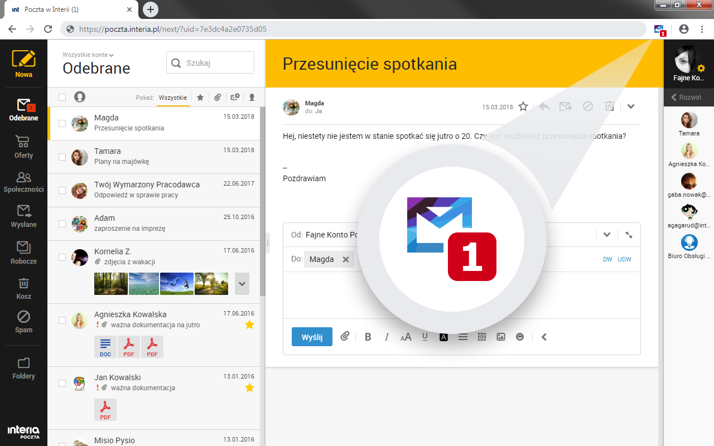Open the font color picker
This screenshot has height=446, width=714.
(443, 336)
